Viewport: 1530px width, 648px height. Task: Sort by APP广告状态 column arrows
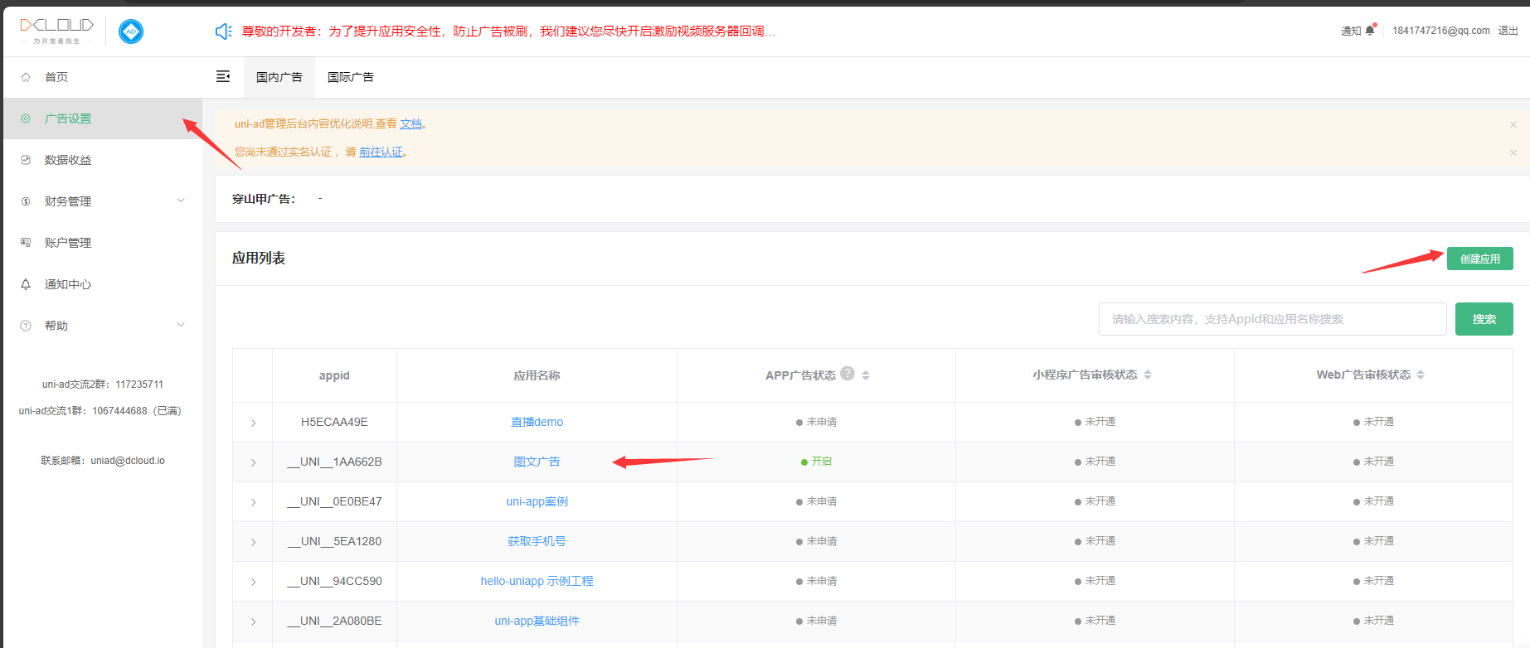point(866,375)
